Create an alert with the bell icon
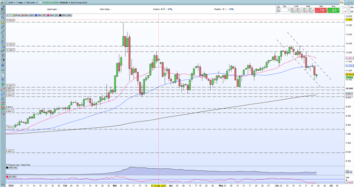 pos(3,22)
